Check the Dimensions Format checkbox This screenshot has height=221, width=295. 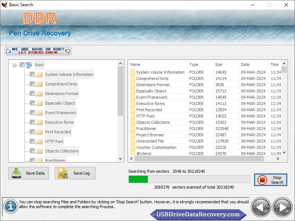32,94
